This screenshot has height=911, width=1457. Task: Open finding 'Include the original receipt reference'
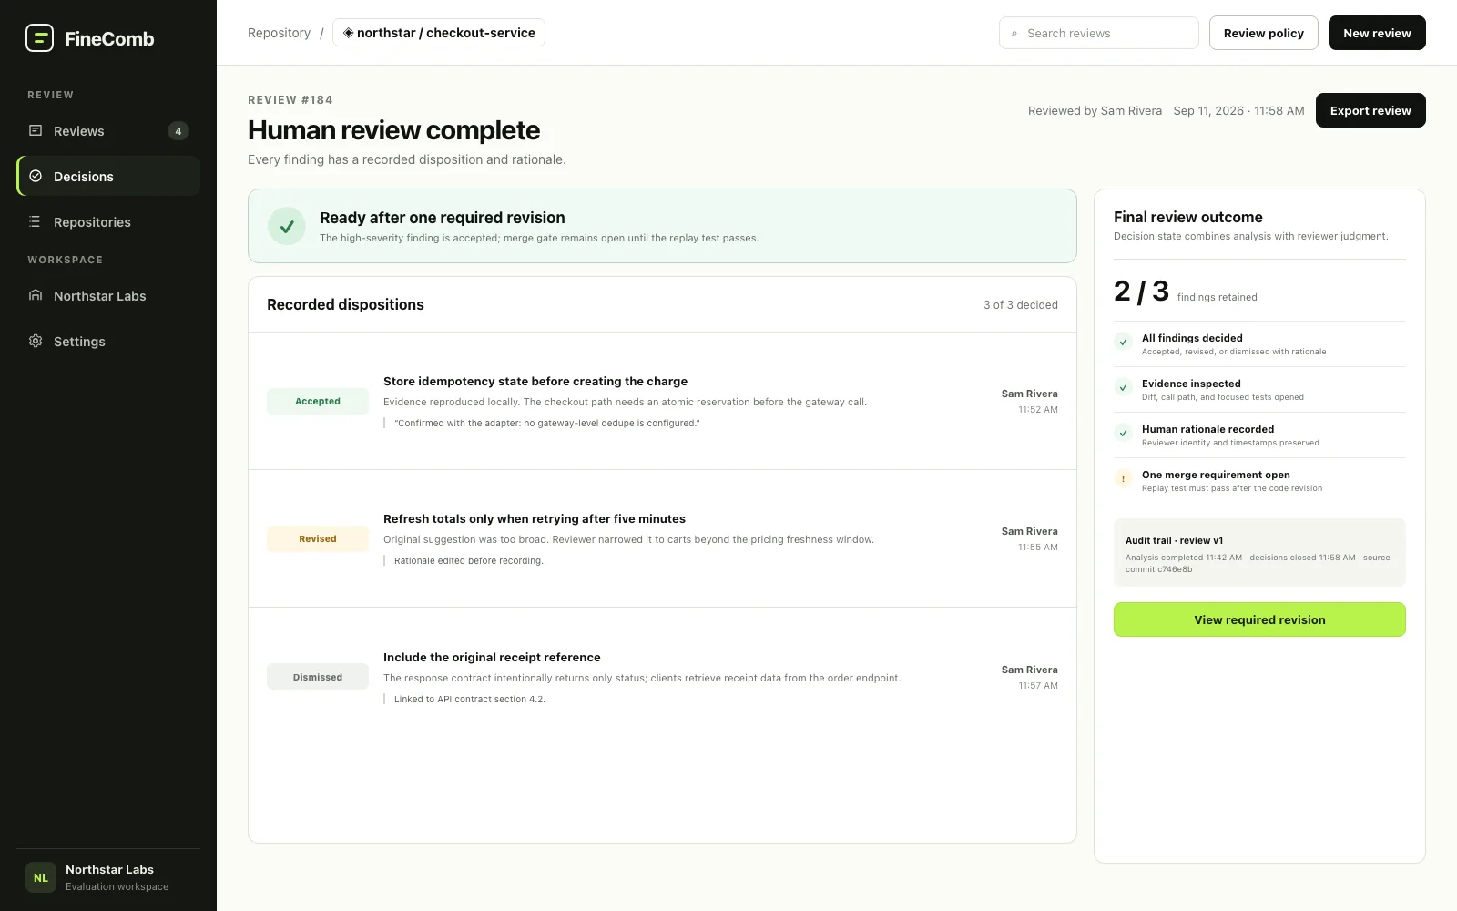[x=492, y=657]
